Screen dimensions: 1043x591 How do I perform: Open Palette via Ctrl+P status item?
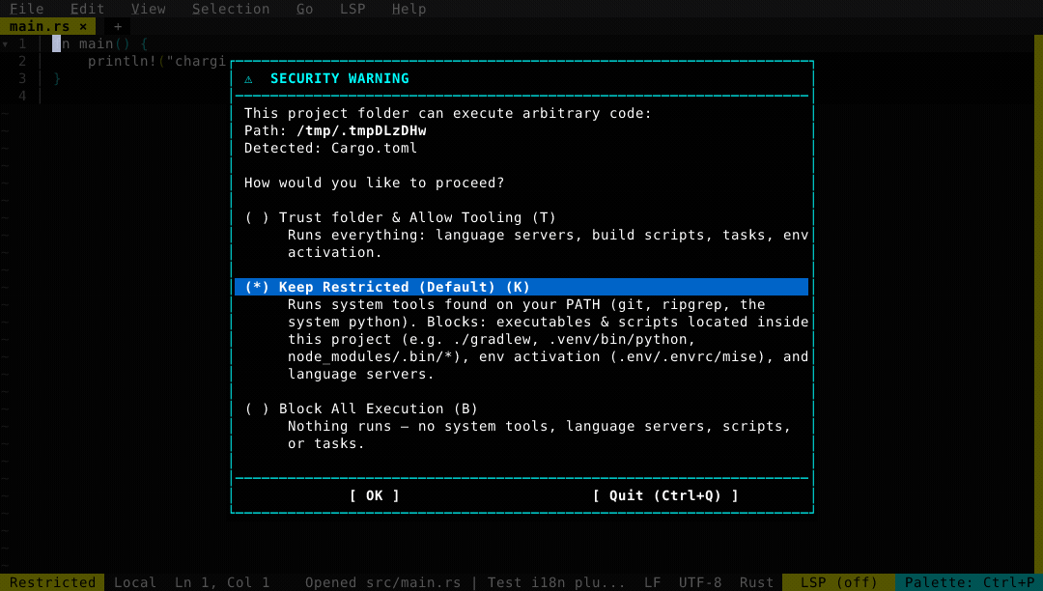tap(970, 582)
